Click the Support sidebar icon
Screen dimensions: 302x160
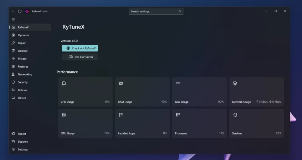point(13,141)
